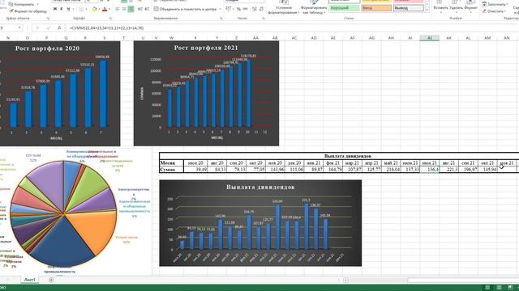
Task: Open Insert cells (Вставить) menu
Action: tap(441, 7)
